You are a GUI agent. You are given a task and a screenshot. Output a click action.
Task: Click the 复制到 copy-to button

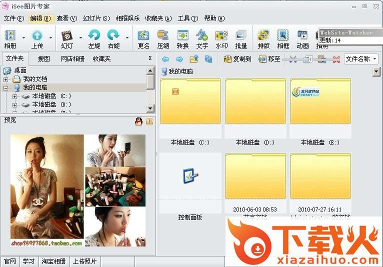pyautogui.click(x=237, y=59)
